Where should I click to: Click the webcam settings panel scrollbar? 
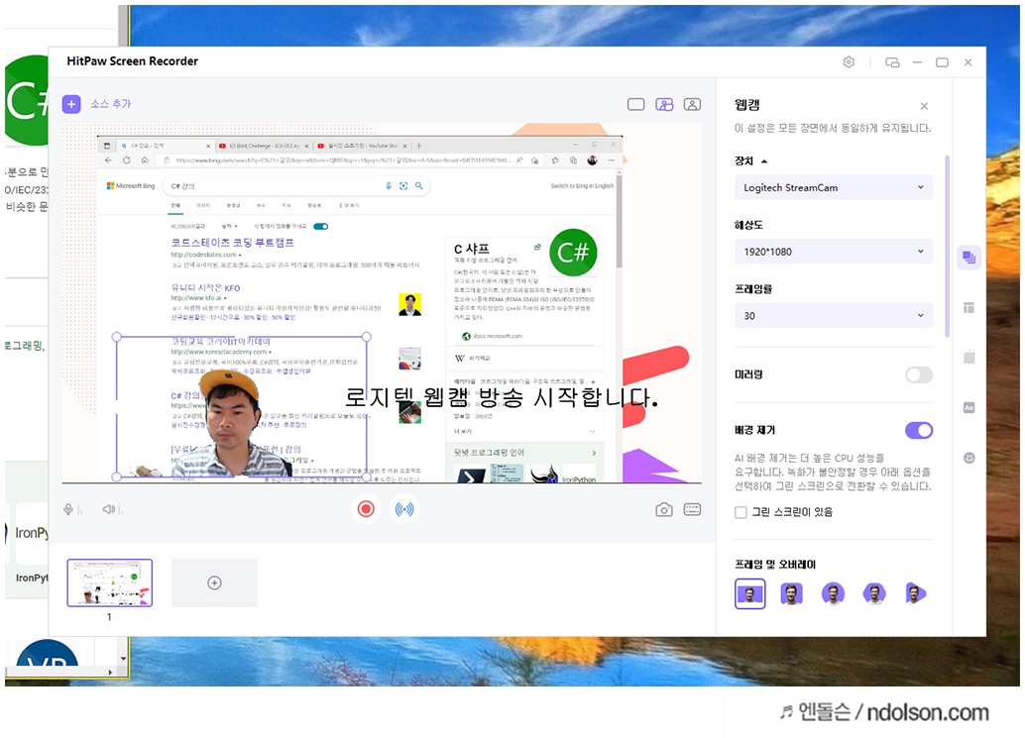coord(948,247)
